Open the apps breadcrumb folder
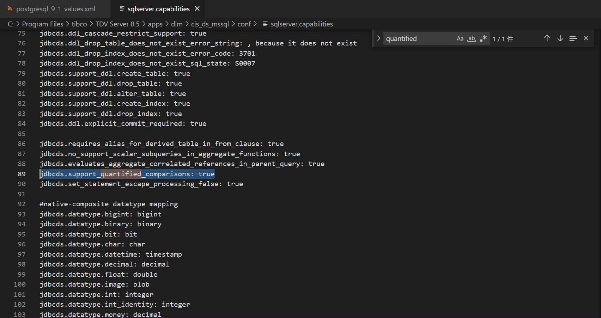The image size is (601, 318). pos(155,24)
